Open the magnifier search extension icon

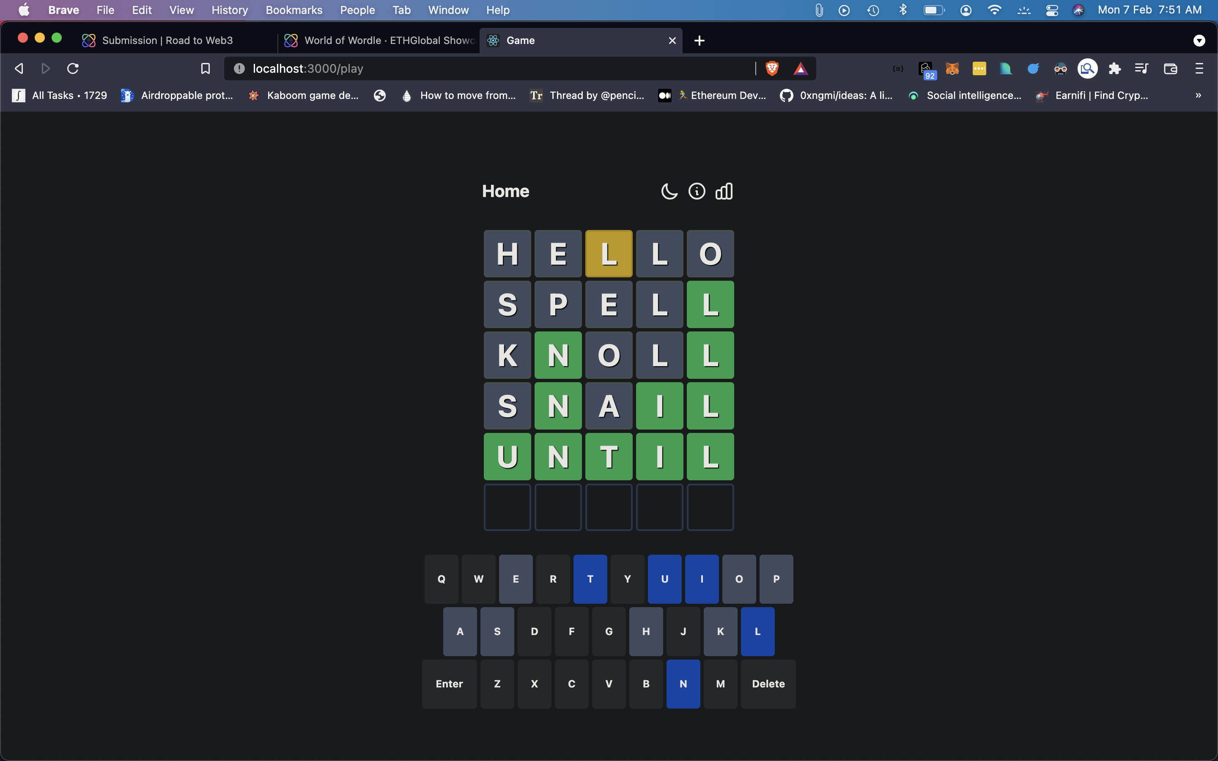point(1087,68)
